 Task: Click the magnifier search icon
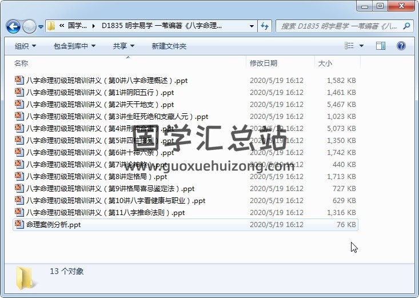tap(406, 26)
